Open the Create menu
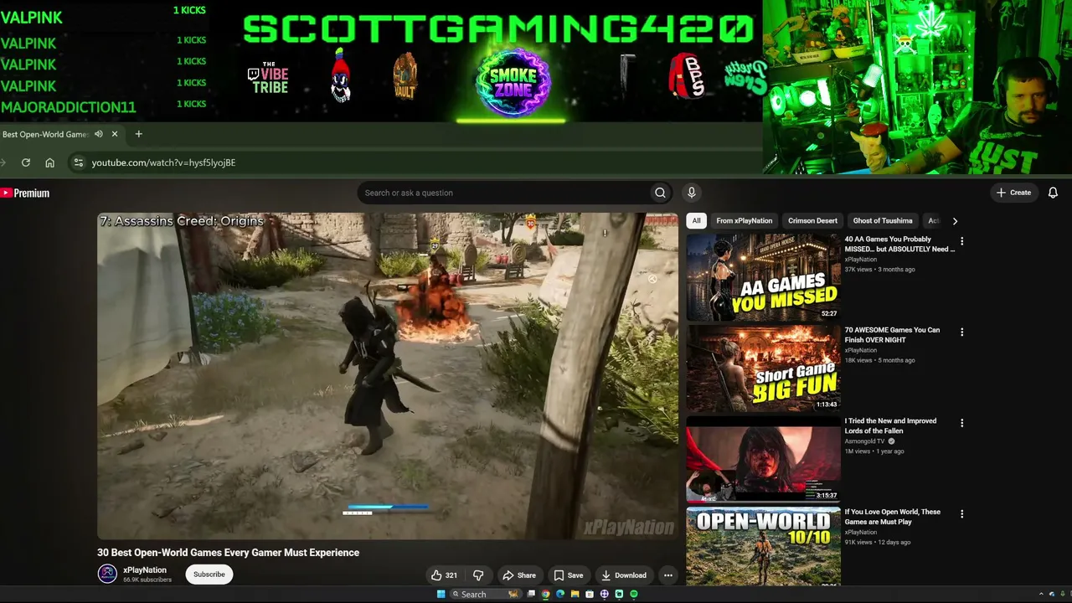 click(1014, 193)
